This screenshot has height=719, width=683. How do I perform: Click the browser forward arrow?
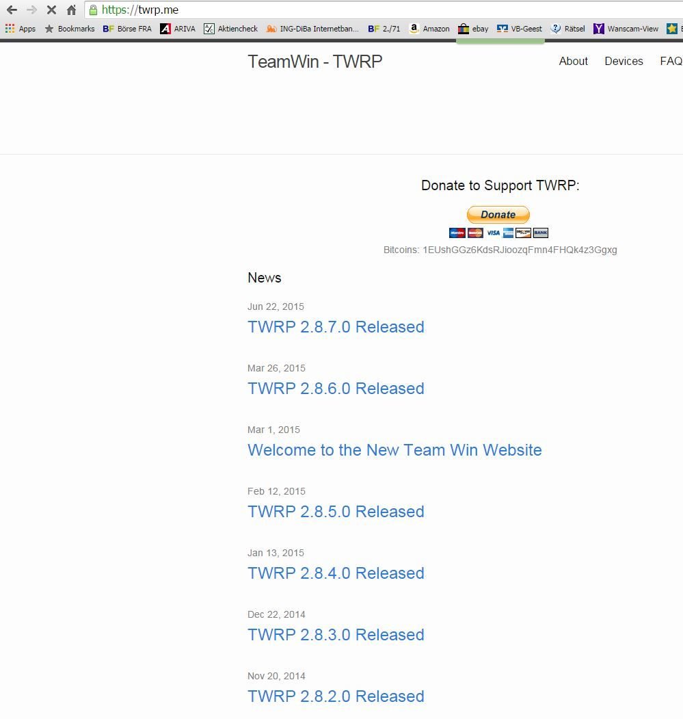[x=31, y=10]
